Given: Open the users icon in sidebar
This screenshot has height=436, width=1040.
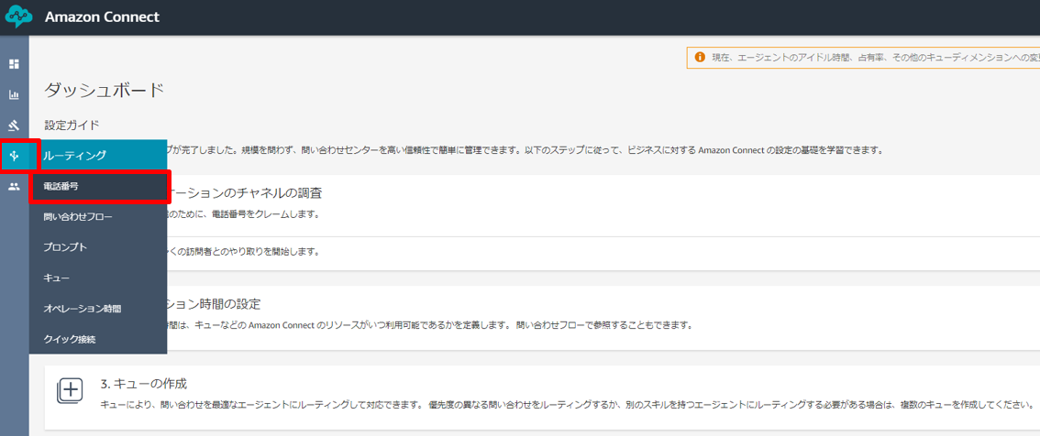Looking at the screenshot, I should pyautogui.click(x=14, y=187).
